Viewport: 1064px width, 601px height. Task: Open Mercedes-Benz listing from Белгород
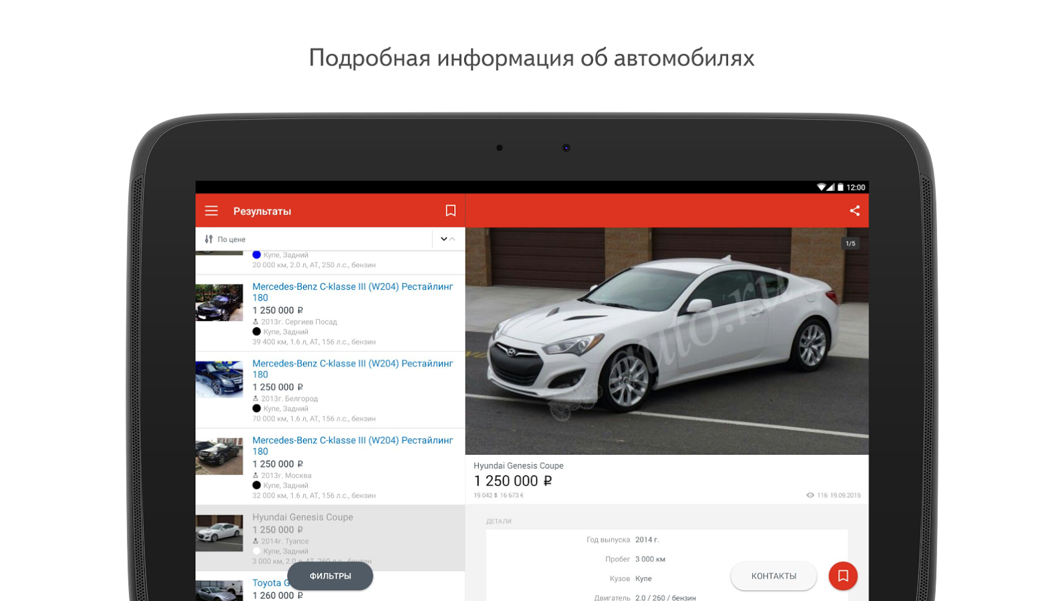coord(330,390)
